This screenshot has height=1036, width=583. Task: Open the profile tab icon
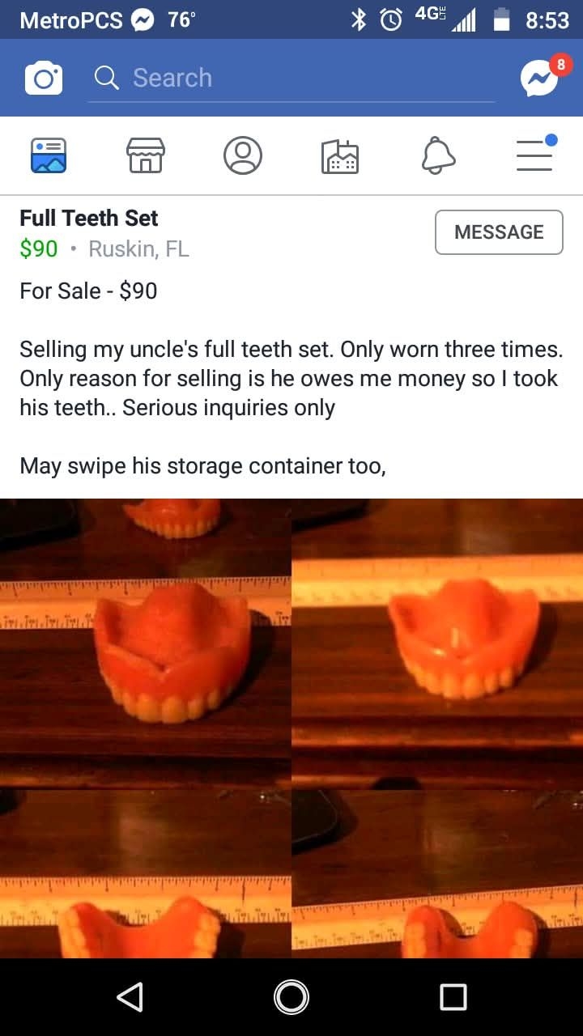(x=243, y=155)
